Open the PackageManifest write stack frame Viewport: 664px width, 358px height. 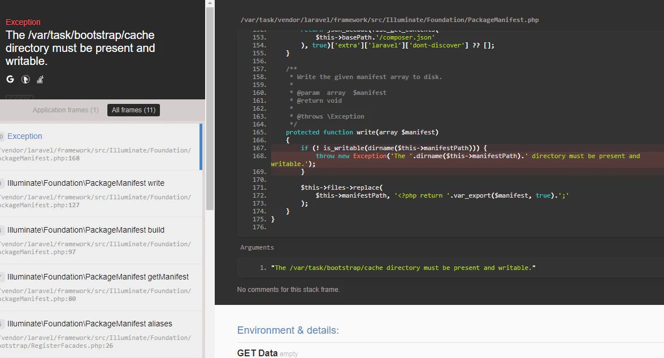tap(101, 194)
